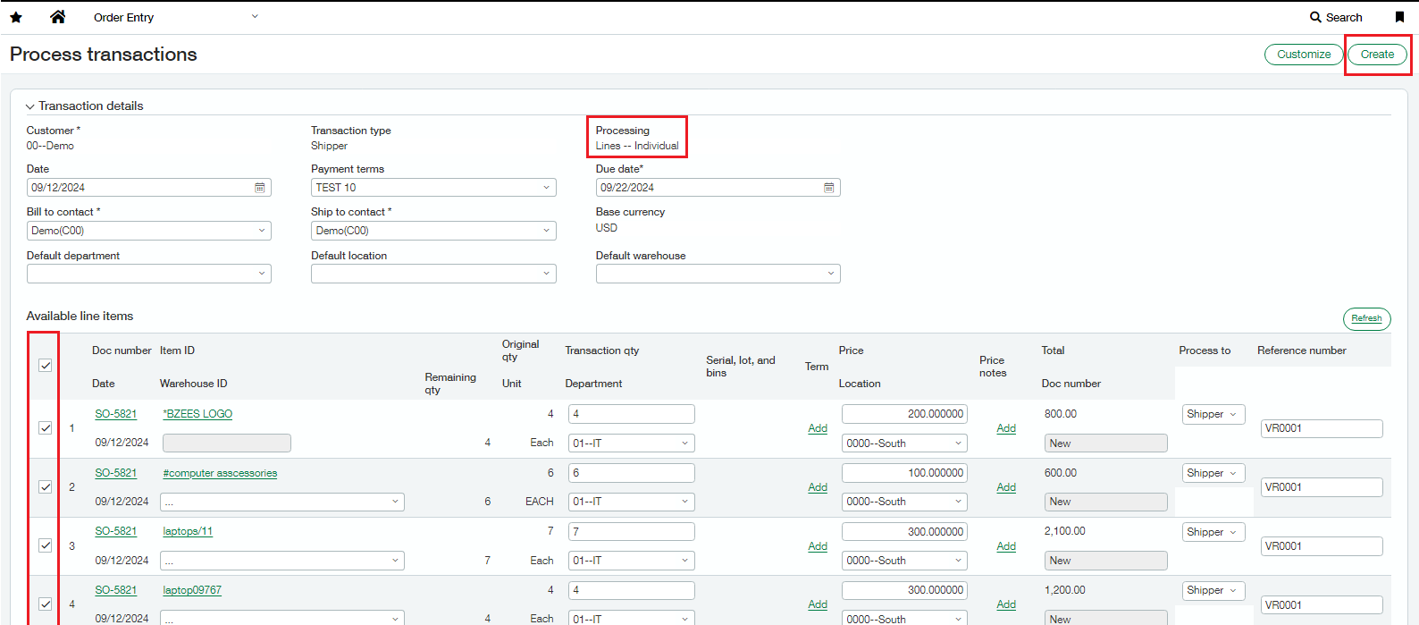Toggle the select-all line items checkbox

pos(46,365)
